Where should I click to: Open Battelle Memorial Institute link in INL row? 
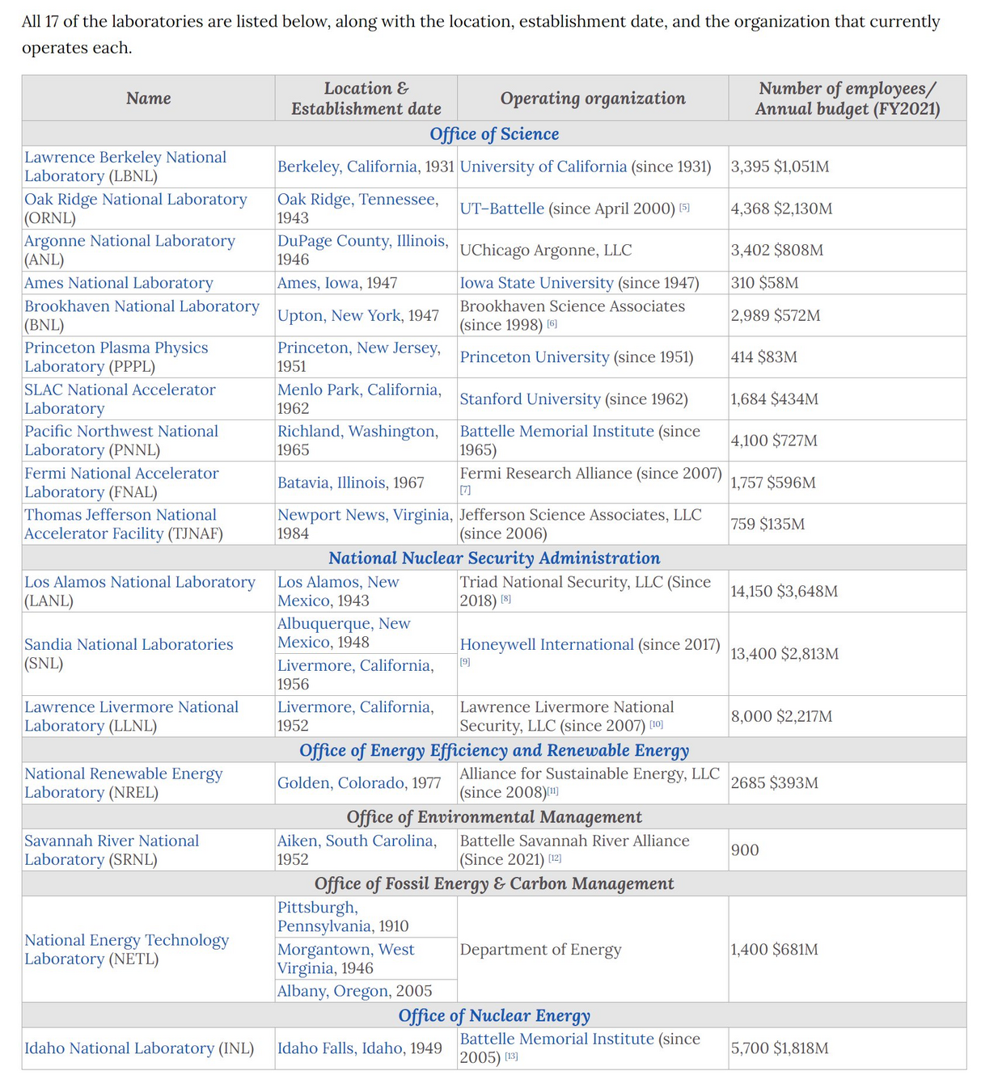pos(557,1039)
